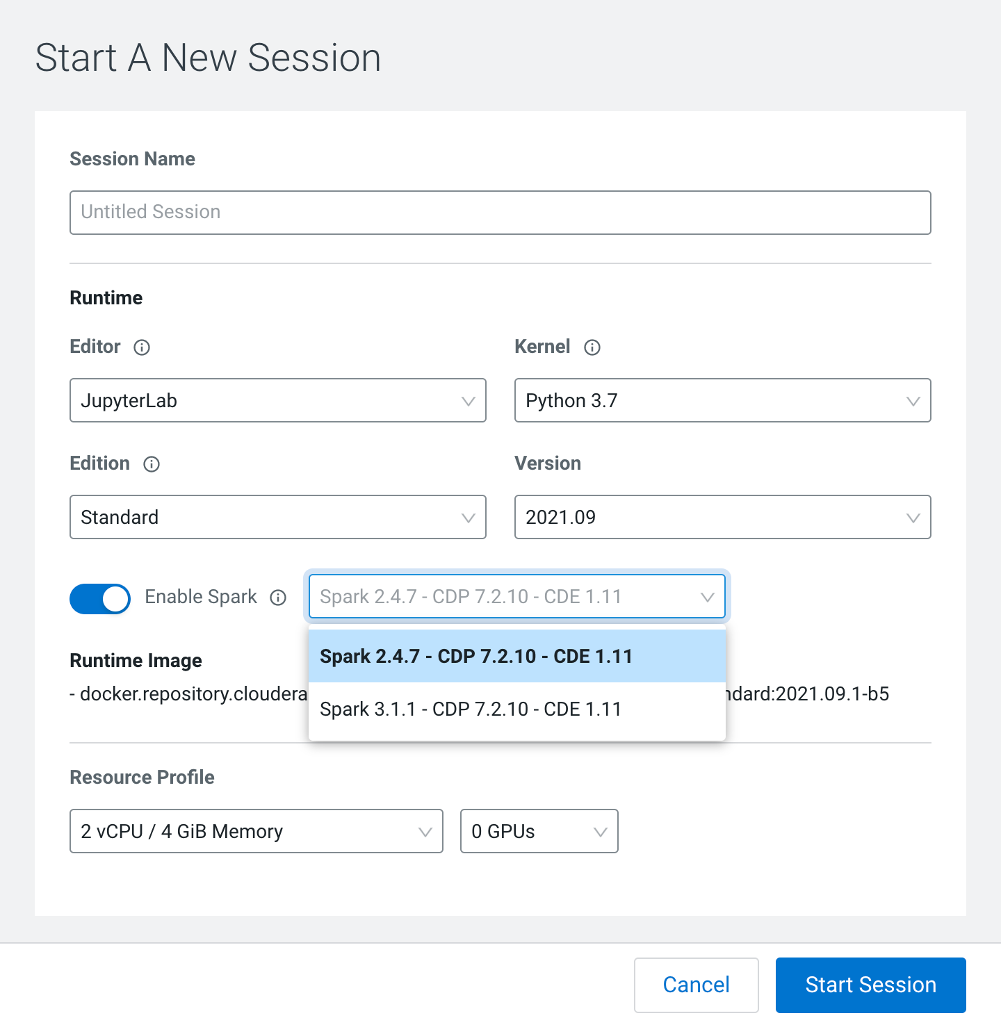Click the info icon next to Edition
This screenshot has width=1001, height=1027.
pos(152,464)
